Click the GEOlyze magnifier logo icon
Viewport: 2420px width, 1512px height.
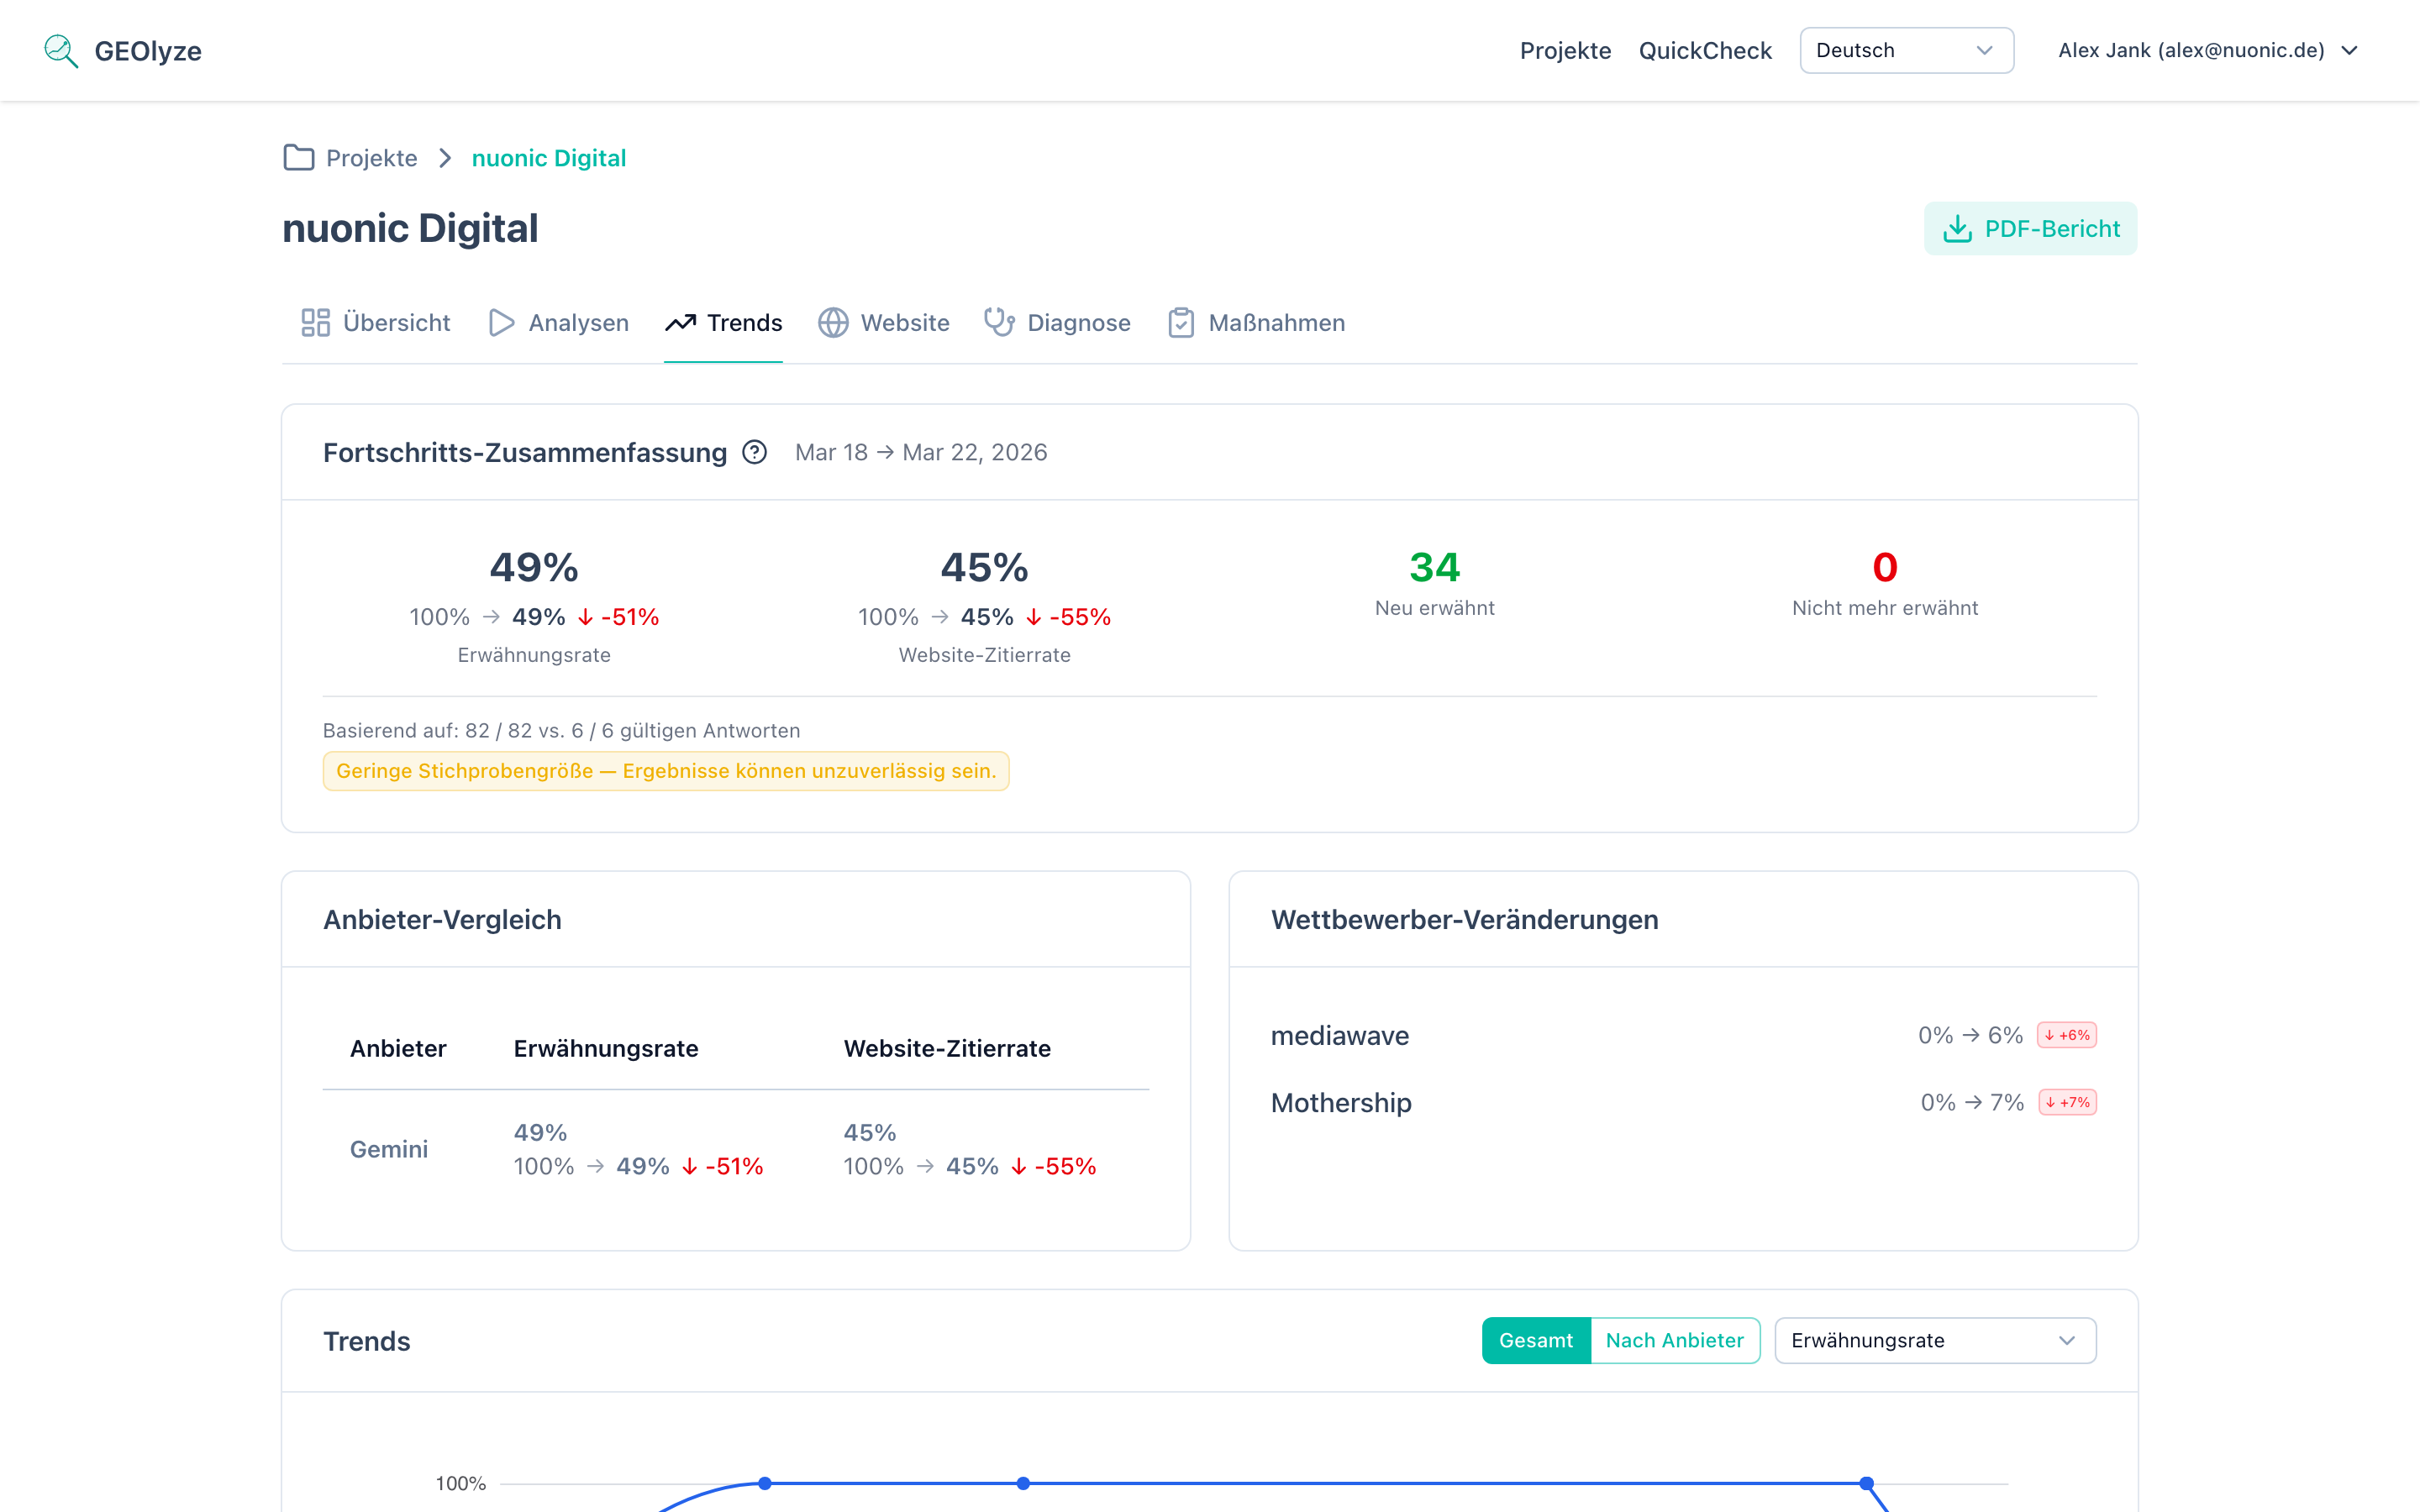(x=61, y=50)
